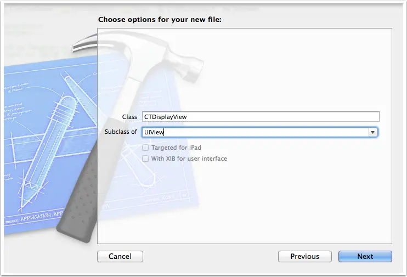407x277 pixels.
Task: Click the Class field label
Action: [129, 117]
